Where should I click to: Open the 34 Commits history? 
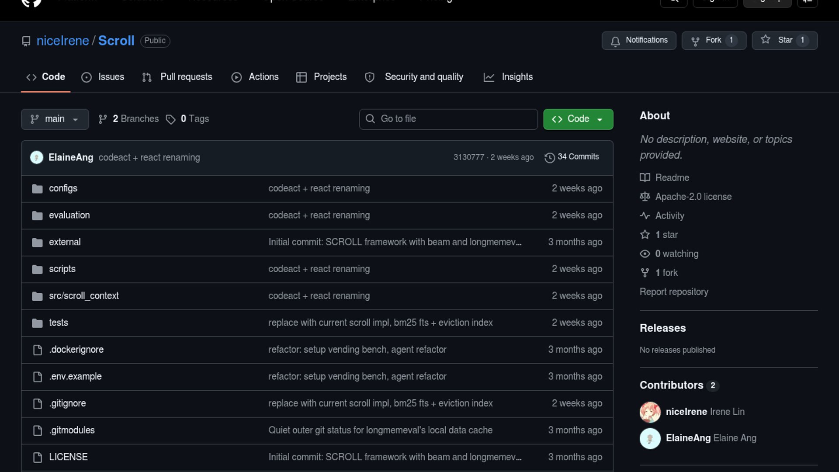(572, 157)
